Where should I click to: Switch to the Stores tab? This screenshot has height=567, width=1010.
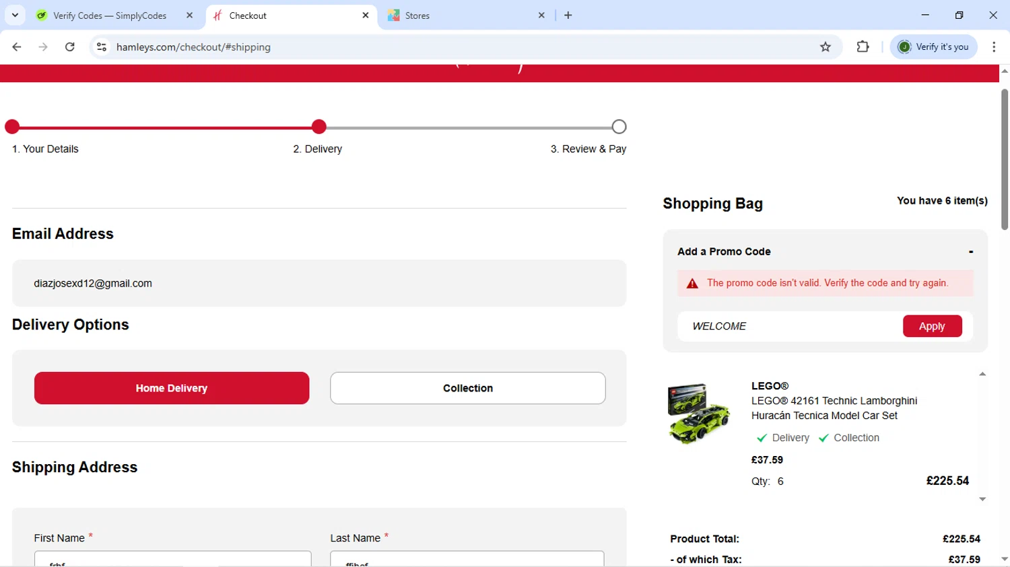coord(417,15)
